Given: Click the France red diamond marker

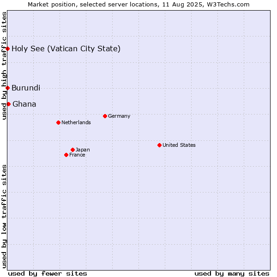Looking at the screenshot, I should (66, 155).
